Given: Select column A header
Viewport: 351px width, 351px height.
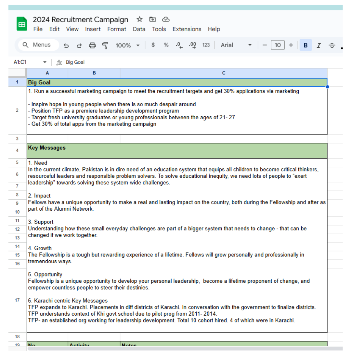Looking at the screenshot, I should click(x=47, y=73).
